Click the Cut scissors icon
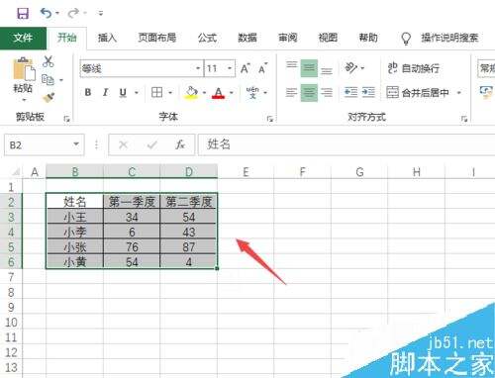 pos(49,61)
